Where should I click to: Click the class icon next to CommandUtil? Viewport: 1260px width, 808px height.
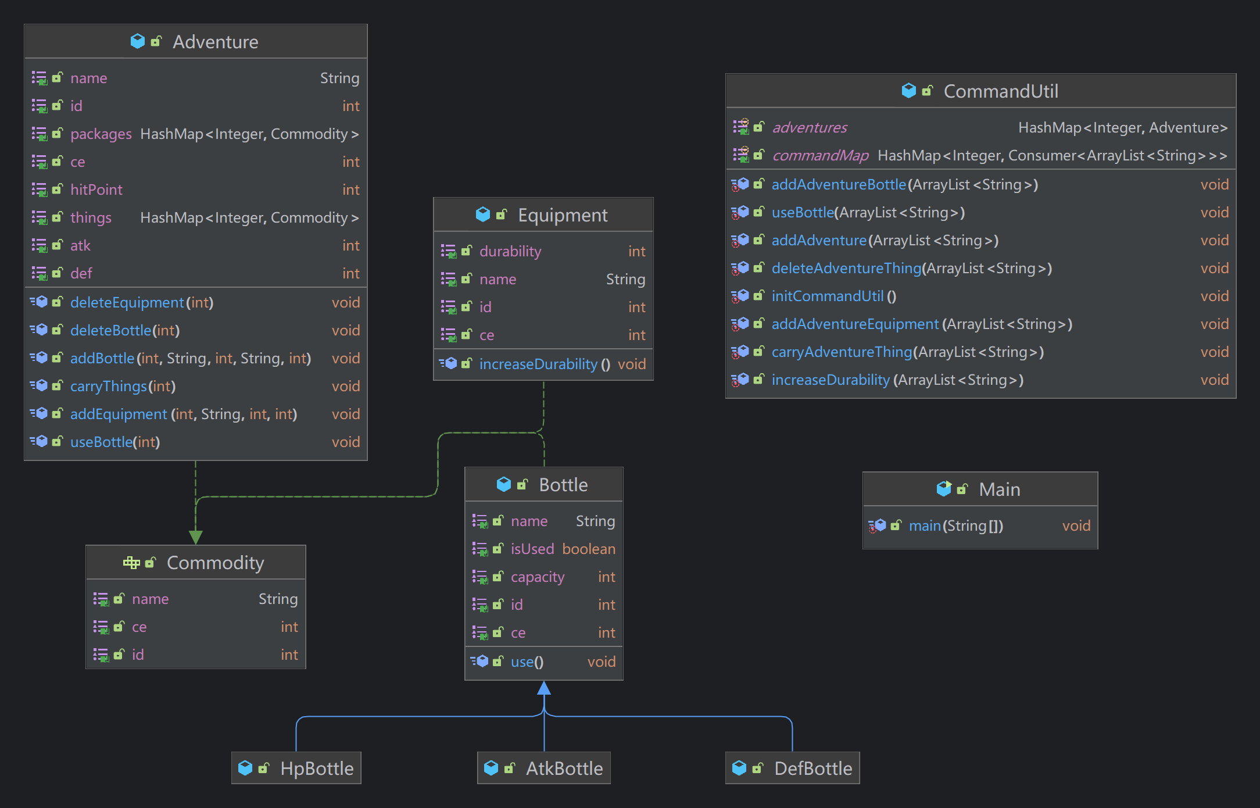[908, 91]
